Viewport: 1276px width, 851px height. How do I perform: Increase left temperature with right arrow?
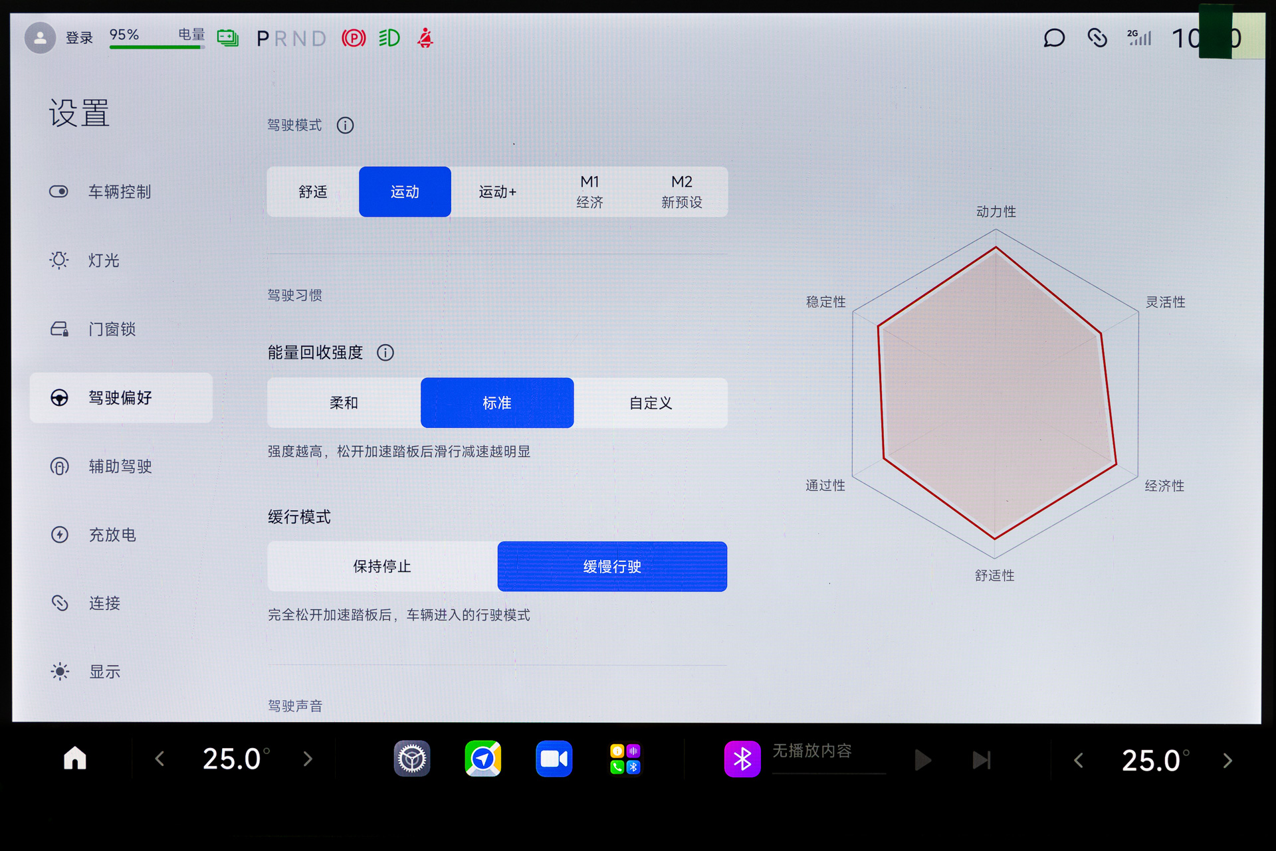[308, 759]
